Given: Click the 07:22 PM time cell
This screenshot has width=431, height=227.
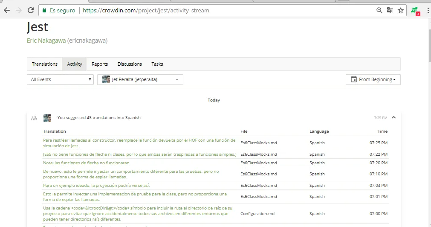Looking at the screenshot, I should click(379, 154).
